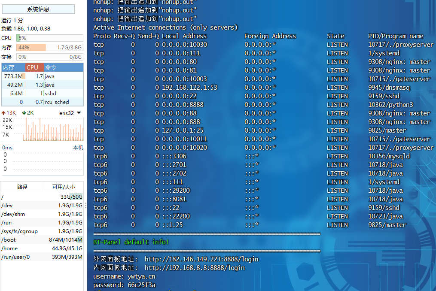Click the green BT-Panel default info! heading

(131, 242)
